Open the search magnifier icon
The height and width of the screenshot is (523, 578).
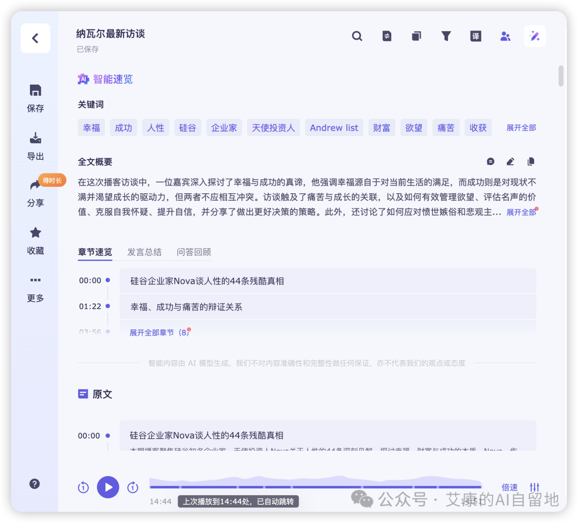click(357, 36)
